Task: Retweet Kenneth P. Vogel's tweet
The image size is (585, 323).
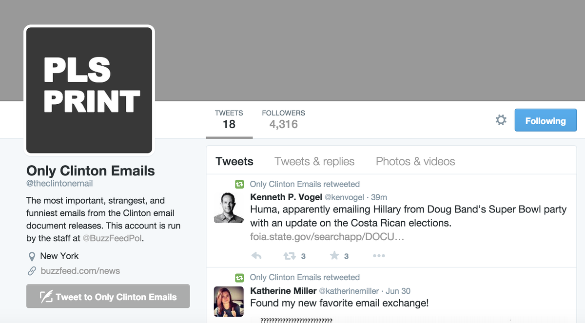Action: [290, 256]
